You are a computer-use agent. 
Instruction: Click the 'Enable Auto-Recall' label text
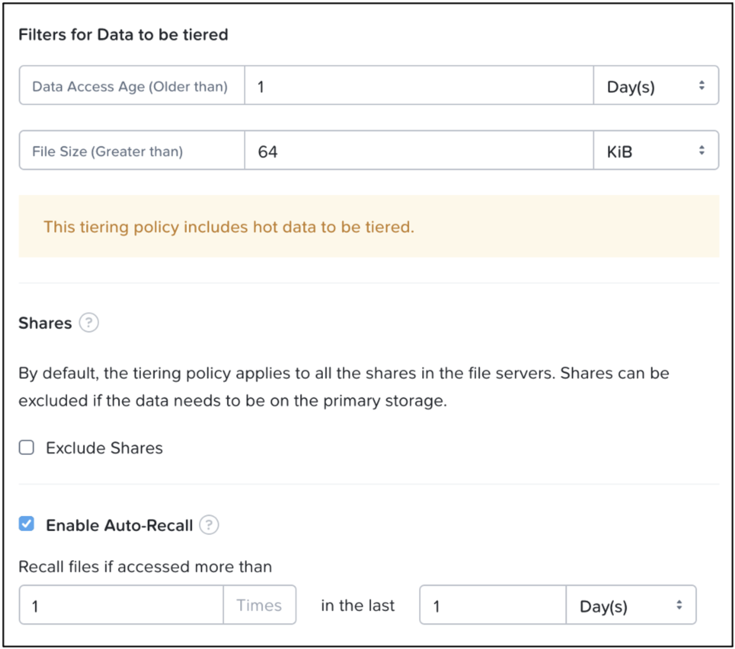[119, 525]
